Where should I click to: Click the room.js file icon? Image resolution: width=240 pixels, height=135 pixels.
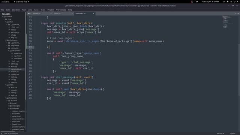click(9, 93)
